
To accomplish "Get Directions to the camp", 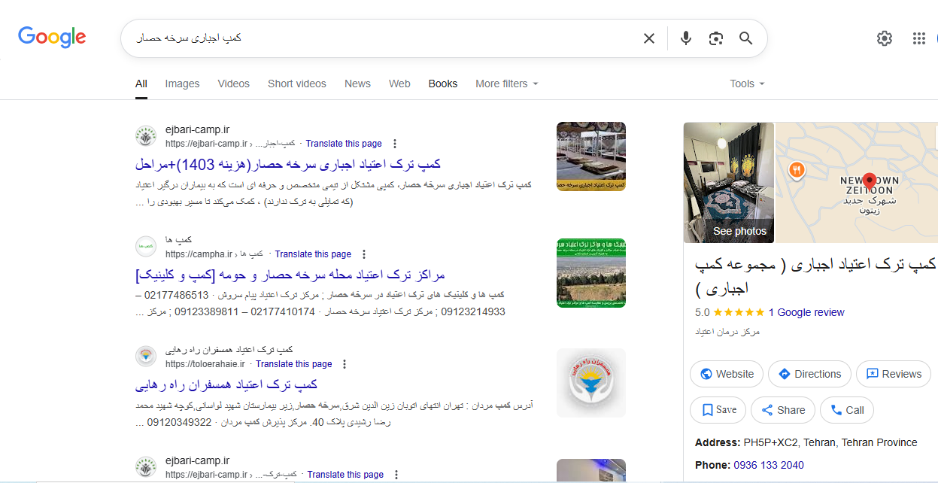I will click(x=809, y=374).
